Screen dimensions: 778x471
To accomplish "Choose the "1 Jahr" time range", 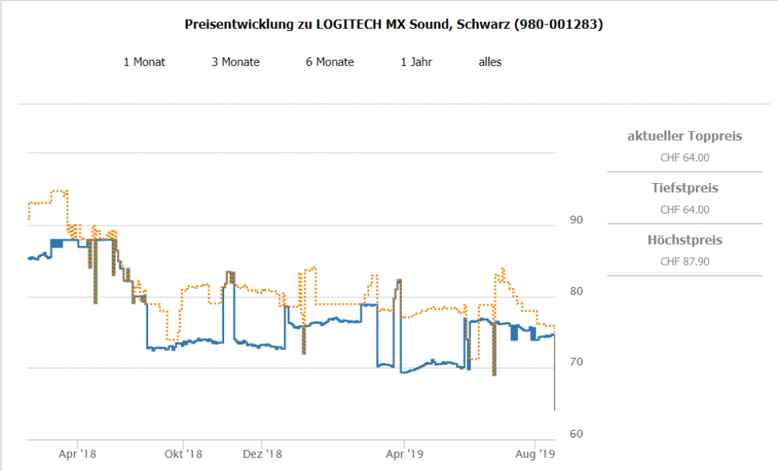I will point(416,62).
